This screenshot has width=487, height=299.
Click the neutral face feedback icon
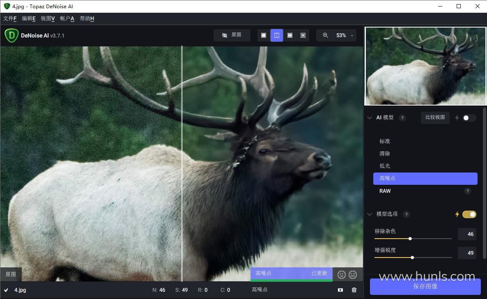[353, 275]
